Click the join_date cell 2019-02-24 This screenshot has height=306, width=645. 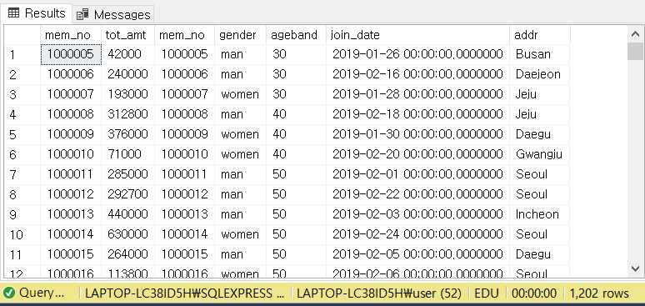pyautogui.click(x=418, y=235)
